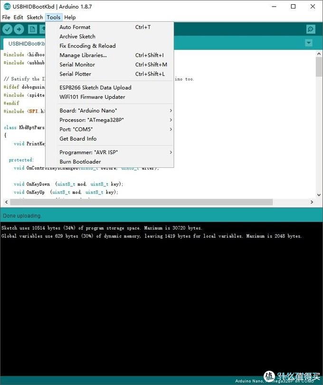Click the "void OnKeyUp" code line

66,192
